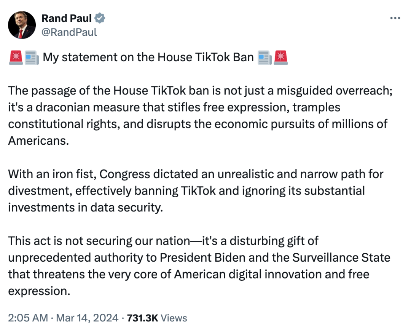Click the word 'Congress' in the tweet

point(124,175)
